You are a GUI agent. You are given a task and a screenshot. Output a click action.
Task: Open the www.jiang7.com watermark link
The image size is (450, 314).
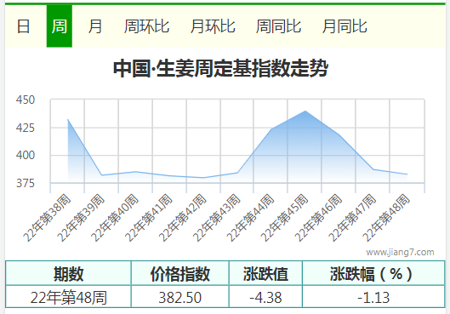(x=400, y=252)
